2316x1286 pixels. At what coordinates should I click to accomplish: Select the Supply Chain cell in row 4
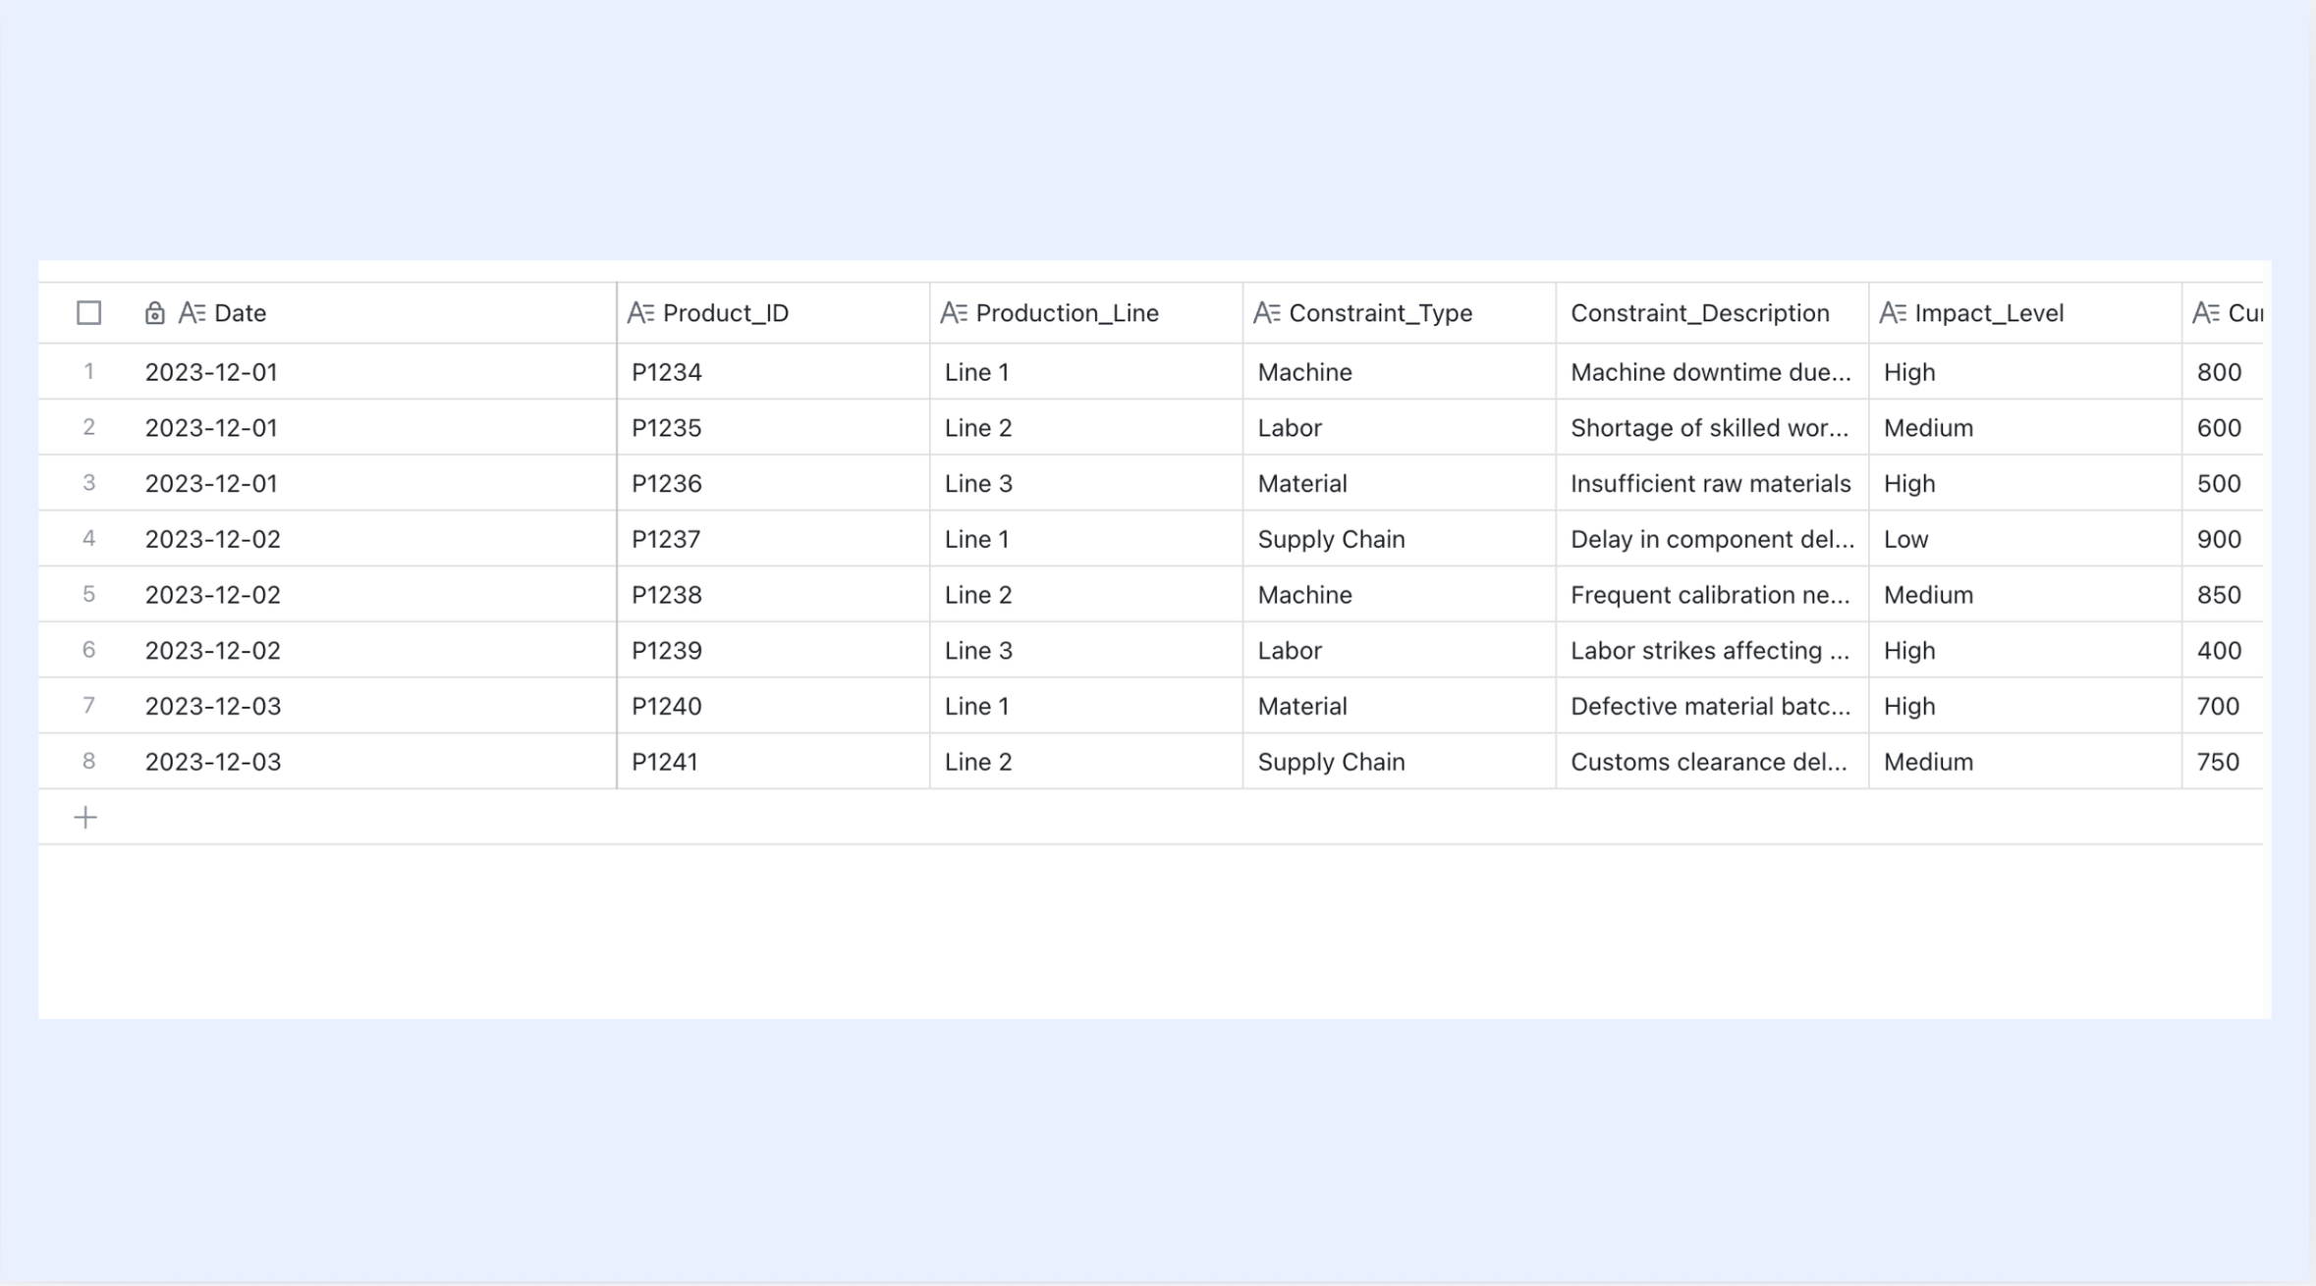click(1399, 539)
